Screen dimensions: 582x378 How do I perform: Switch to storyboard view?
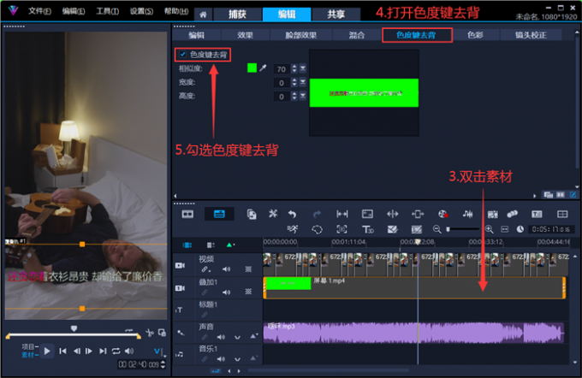coord(187,214)
